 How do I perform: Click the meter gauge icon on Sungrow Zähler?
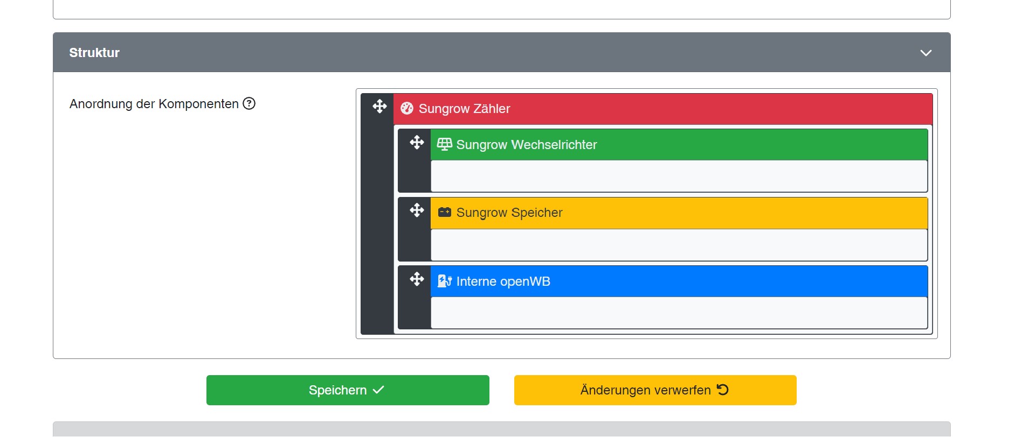click(407, 109)
